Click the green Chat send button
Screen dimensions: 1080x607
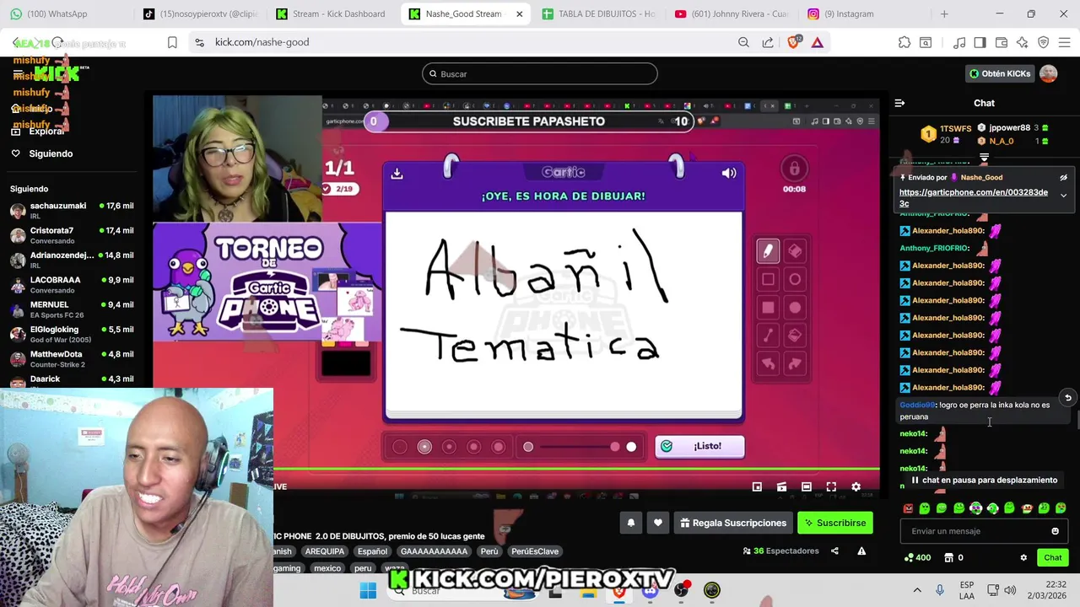point(1053,557)
